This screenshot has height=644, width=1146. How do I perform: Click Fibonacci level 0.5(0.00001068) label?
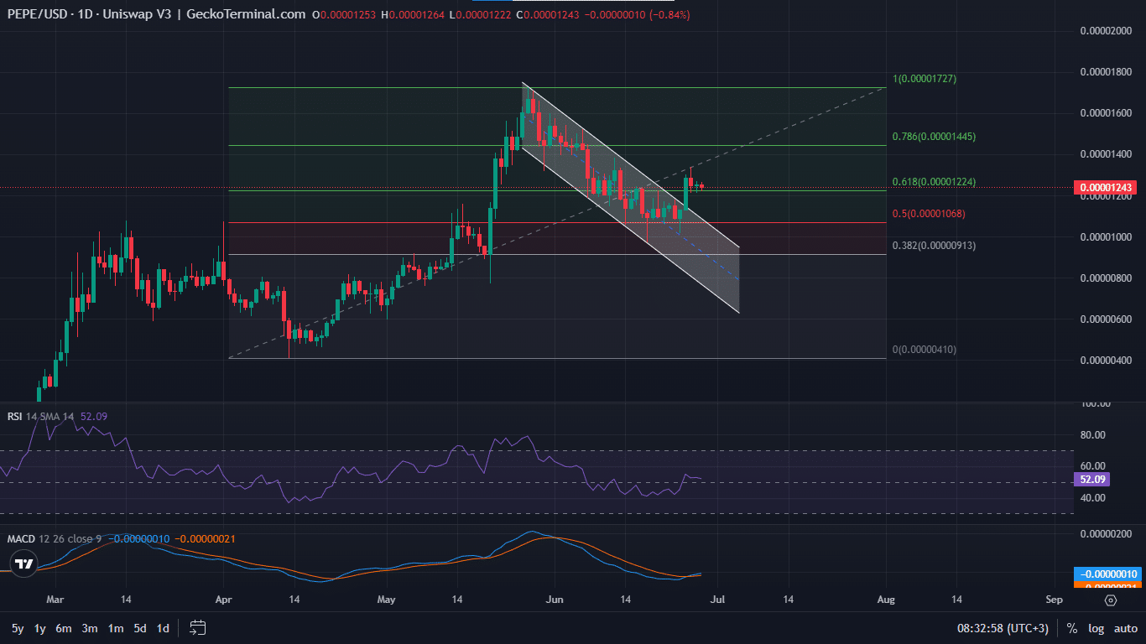click(929, 214)
